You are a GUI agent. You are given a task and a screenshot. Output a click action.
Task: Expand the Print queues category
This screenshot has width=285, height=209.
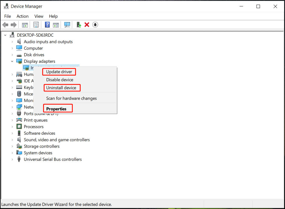(12, 120)
